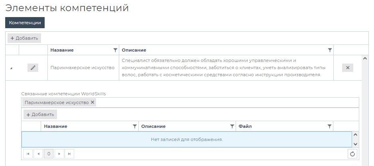Delete the Парикмахерское искусство row with X button
This screenshot has height=166, width=374.
click(x=347, y=68)
